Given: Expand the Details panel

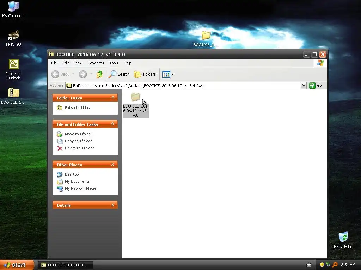Looking at the screenshot, I should pyautogui.click(x=113, y=205).
